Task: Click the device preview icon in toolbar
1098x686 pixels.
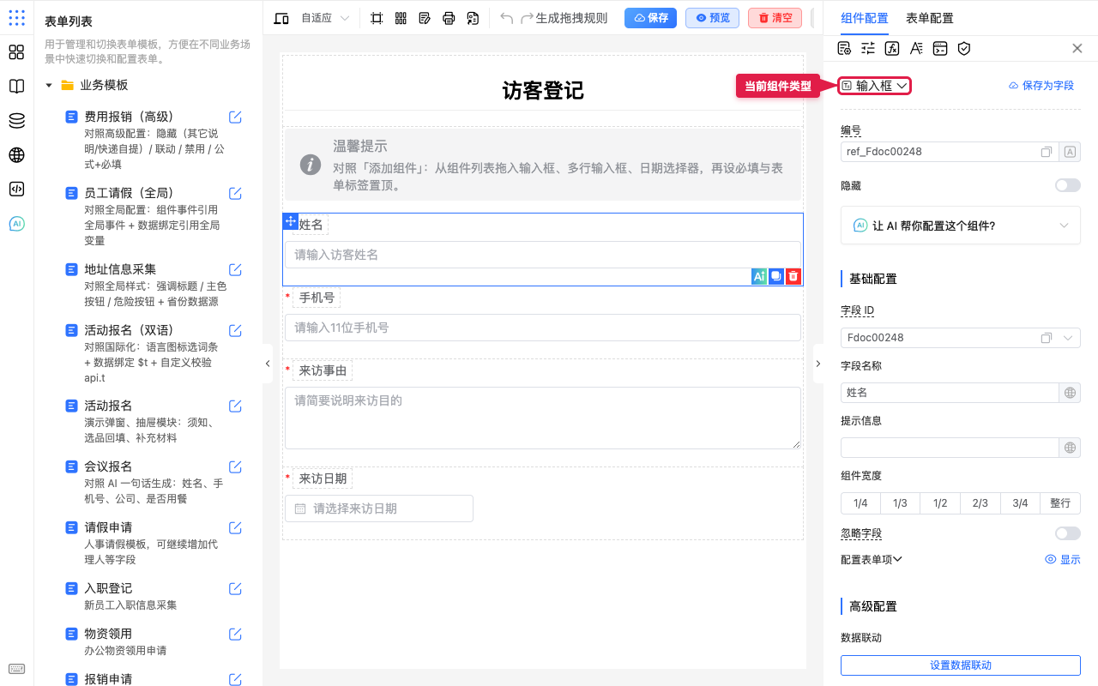Action: click(281, 18)
